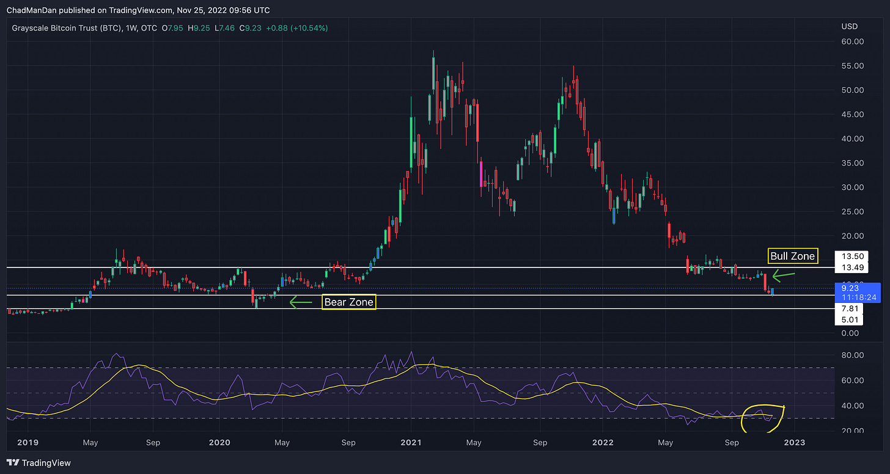Click the 7.81 price level label
Image resolution: width=890 pixels, height=474 pixels.
pos(850,308)
